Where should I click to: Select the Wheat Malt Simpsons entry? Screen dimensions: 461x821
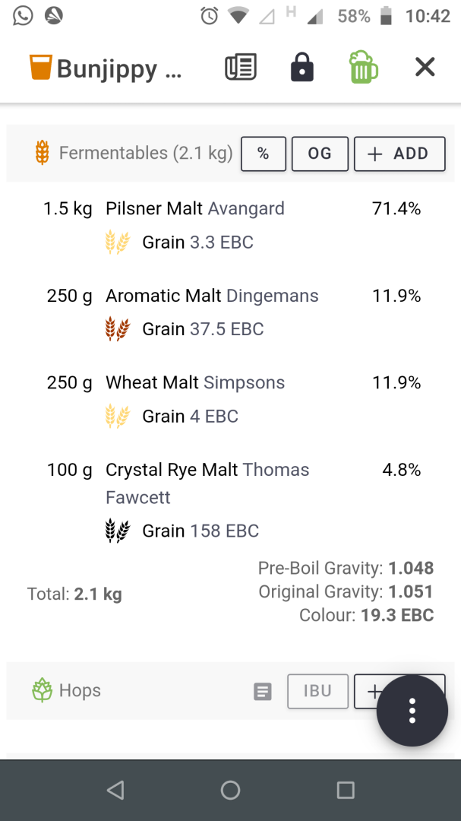195,382
